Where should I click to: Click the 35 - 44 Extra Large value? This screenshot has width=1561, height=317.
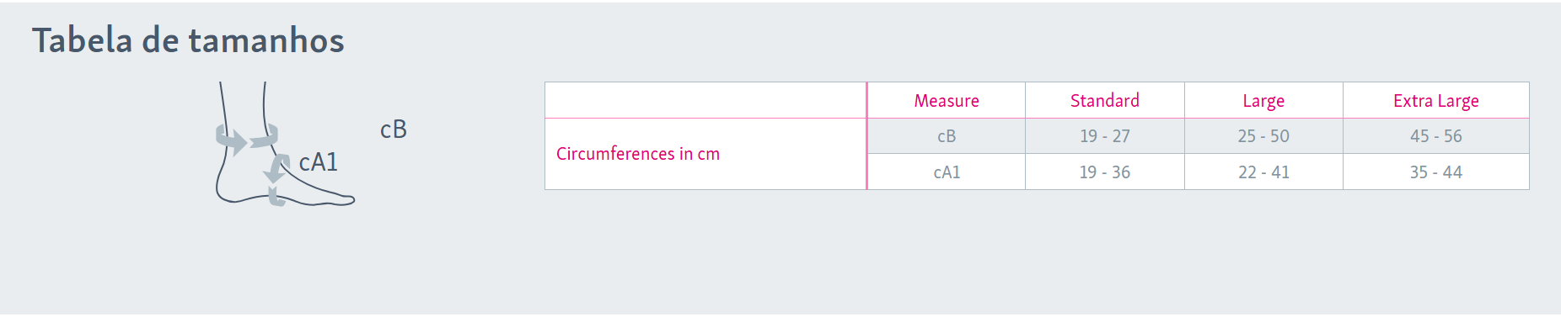[x=1435, y=172]
